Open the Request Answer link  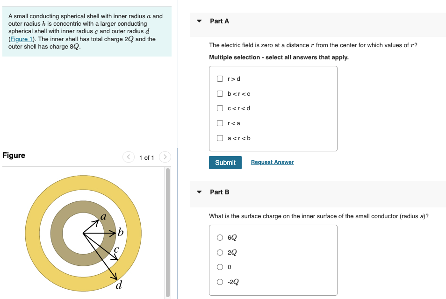coord(272,162)
